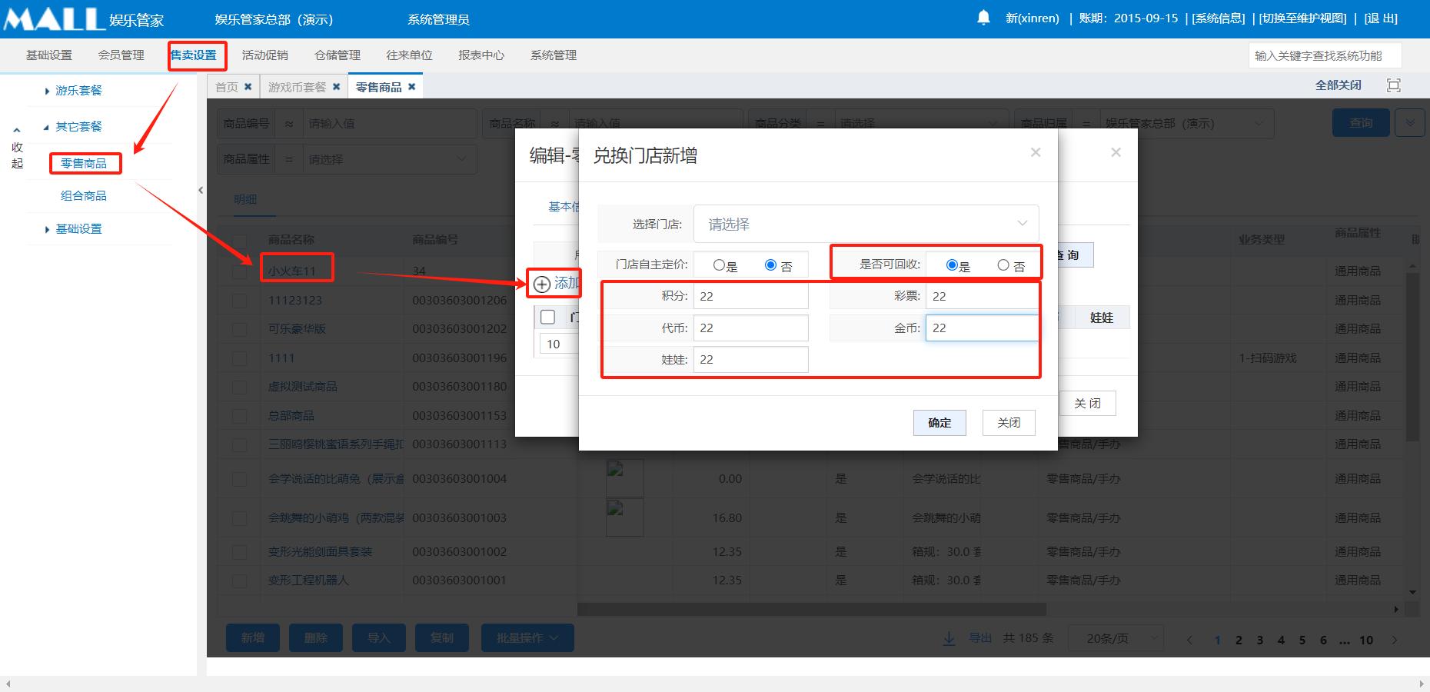Screen dimensions: 1430x692
Task: Click the 添加 plus icon
Action: coord(542,284)
